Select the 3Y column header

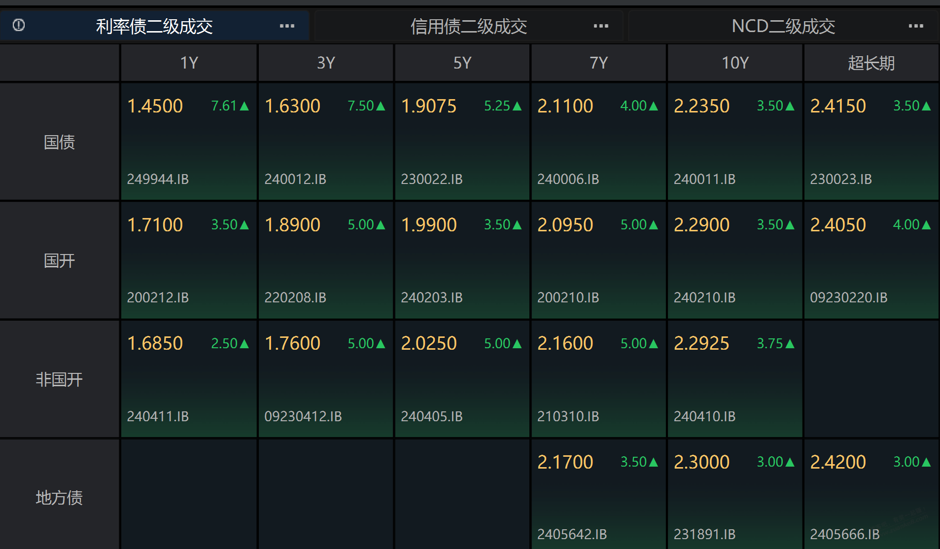point(326,63)
